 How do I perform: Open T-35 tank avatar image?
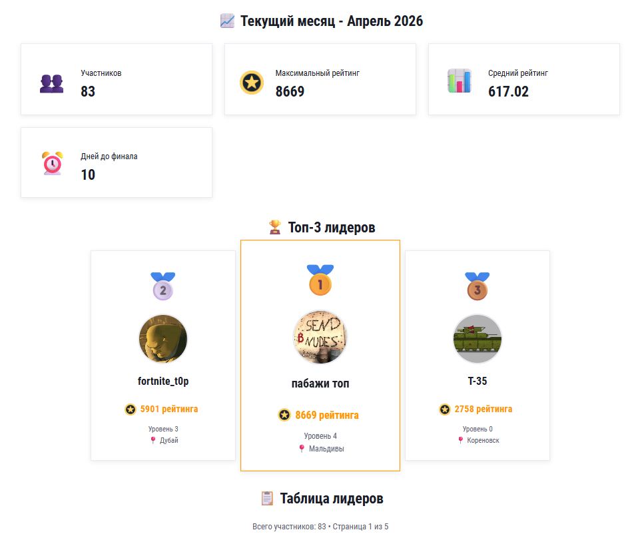[477, 339]
